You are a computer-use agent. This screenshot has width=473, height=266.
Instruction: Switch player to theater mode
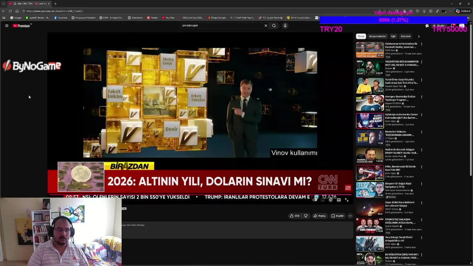338,199
